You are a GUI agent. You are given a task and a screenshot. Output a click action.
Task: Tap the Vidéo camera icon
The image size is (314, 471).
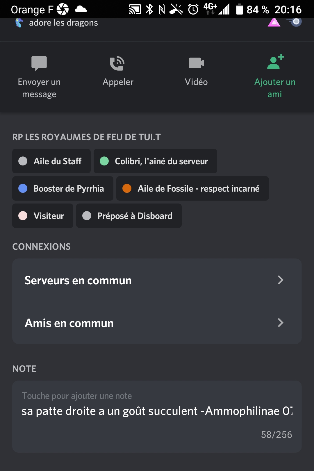coord(196,63)
